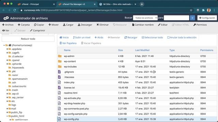Viewport: 218px width, 122px height.
Task: Reload the listing with Recargar
Action: coord(131,38)
